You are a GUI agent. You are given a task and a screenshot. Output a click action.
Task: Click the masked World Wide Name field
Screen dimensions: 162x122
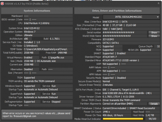pos(125,36)
